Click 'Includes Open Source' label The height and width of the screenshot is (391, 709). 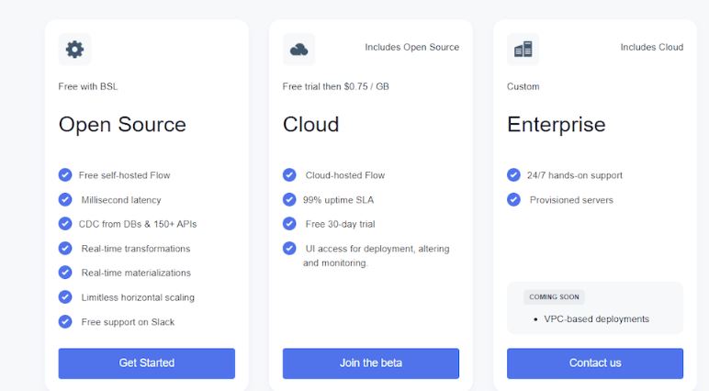412,47
